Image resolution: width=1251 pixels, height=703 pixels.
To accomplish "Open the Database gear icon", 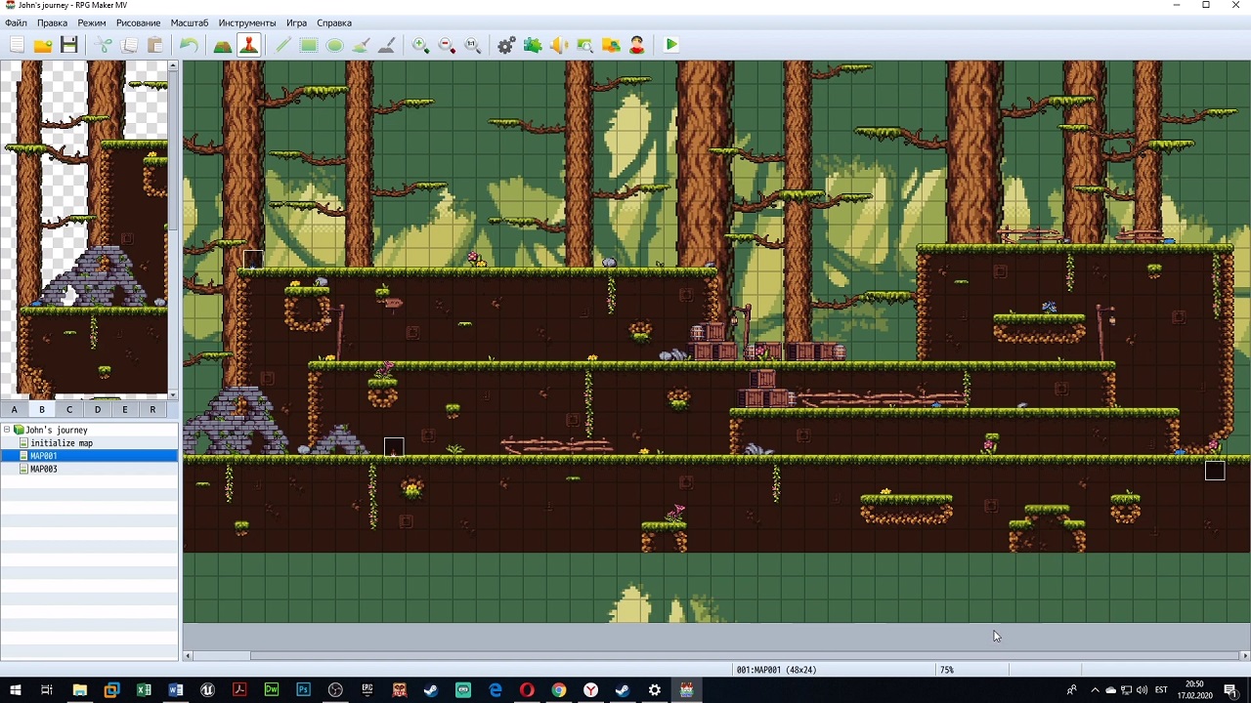I will click(506, 45).
